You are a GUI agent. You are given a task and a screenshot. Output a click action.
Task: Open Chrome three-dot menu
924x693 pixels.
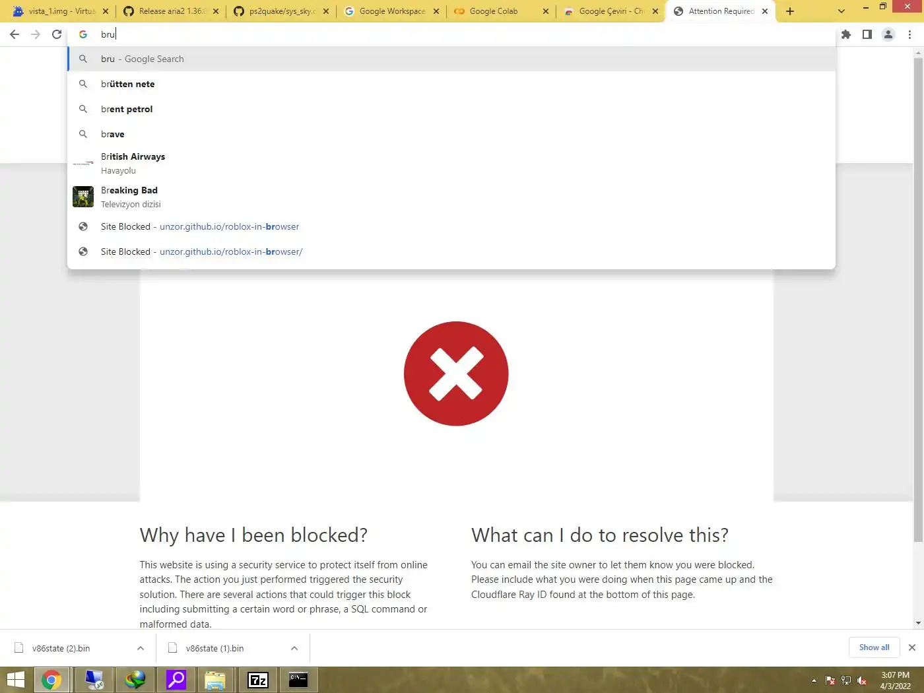coord(909,34)
